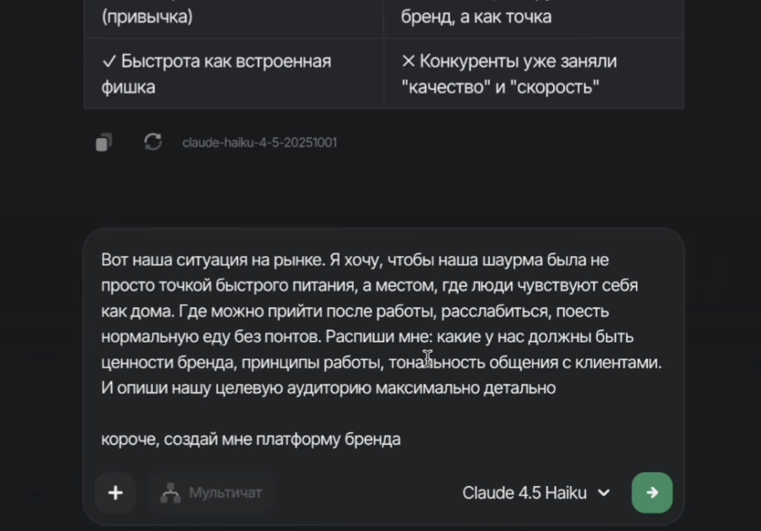This screenshot has width=761, height=531.
Task: Open the model picker next to the send button
Action: click(536, 492)
